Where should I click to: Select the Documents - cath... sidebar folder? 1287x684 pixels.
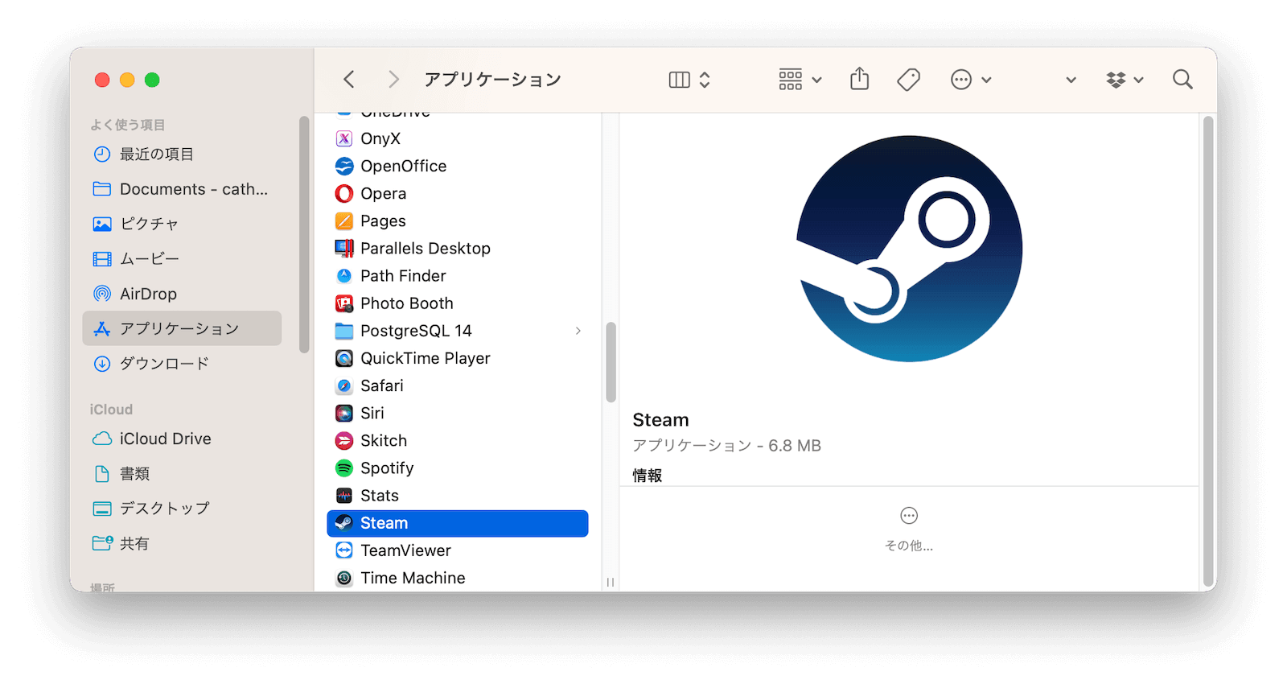pyautogui.click(x=182, y=189)
